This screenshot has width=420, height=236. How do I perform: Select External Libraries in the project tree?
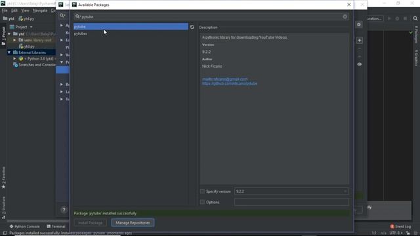pos(32,52)
